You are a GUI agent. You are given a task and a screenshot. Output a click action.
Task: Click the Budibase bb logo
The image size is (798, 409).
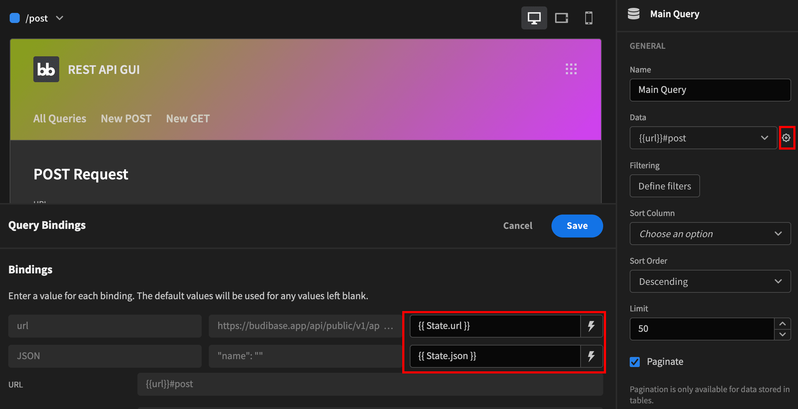(x=46, y=69)
